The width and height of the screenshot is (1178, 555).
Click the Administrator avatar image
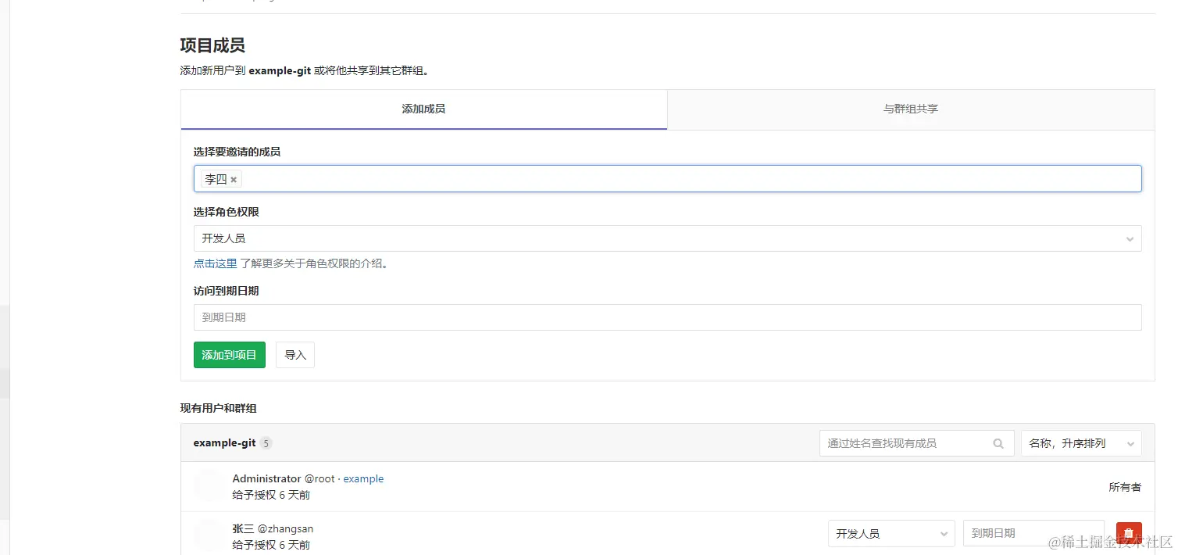tap(208, 485)
